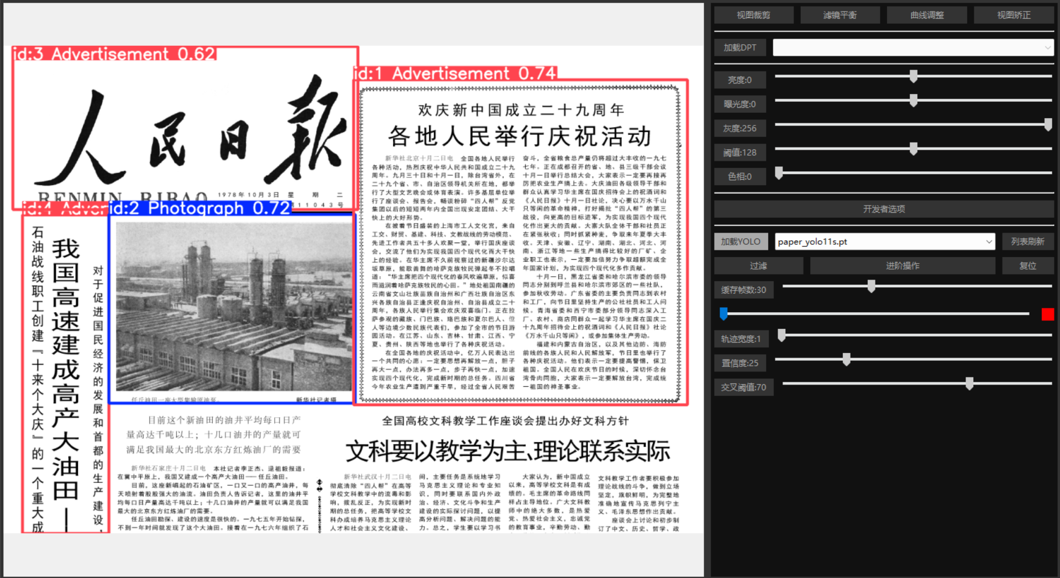
Task: Click the 各地人民举行庆祝活动 headline
Action: click(x=519, y=136)
